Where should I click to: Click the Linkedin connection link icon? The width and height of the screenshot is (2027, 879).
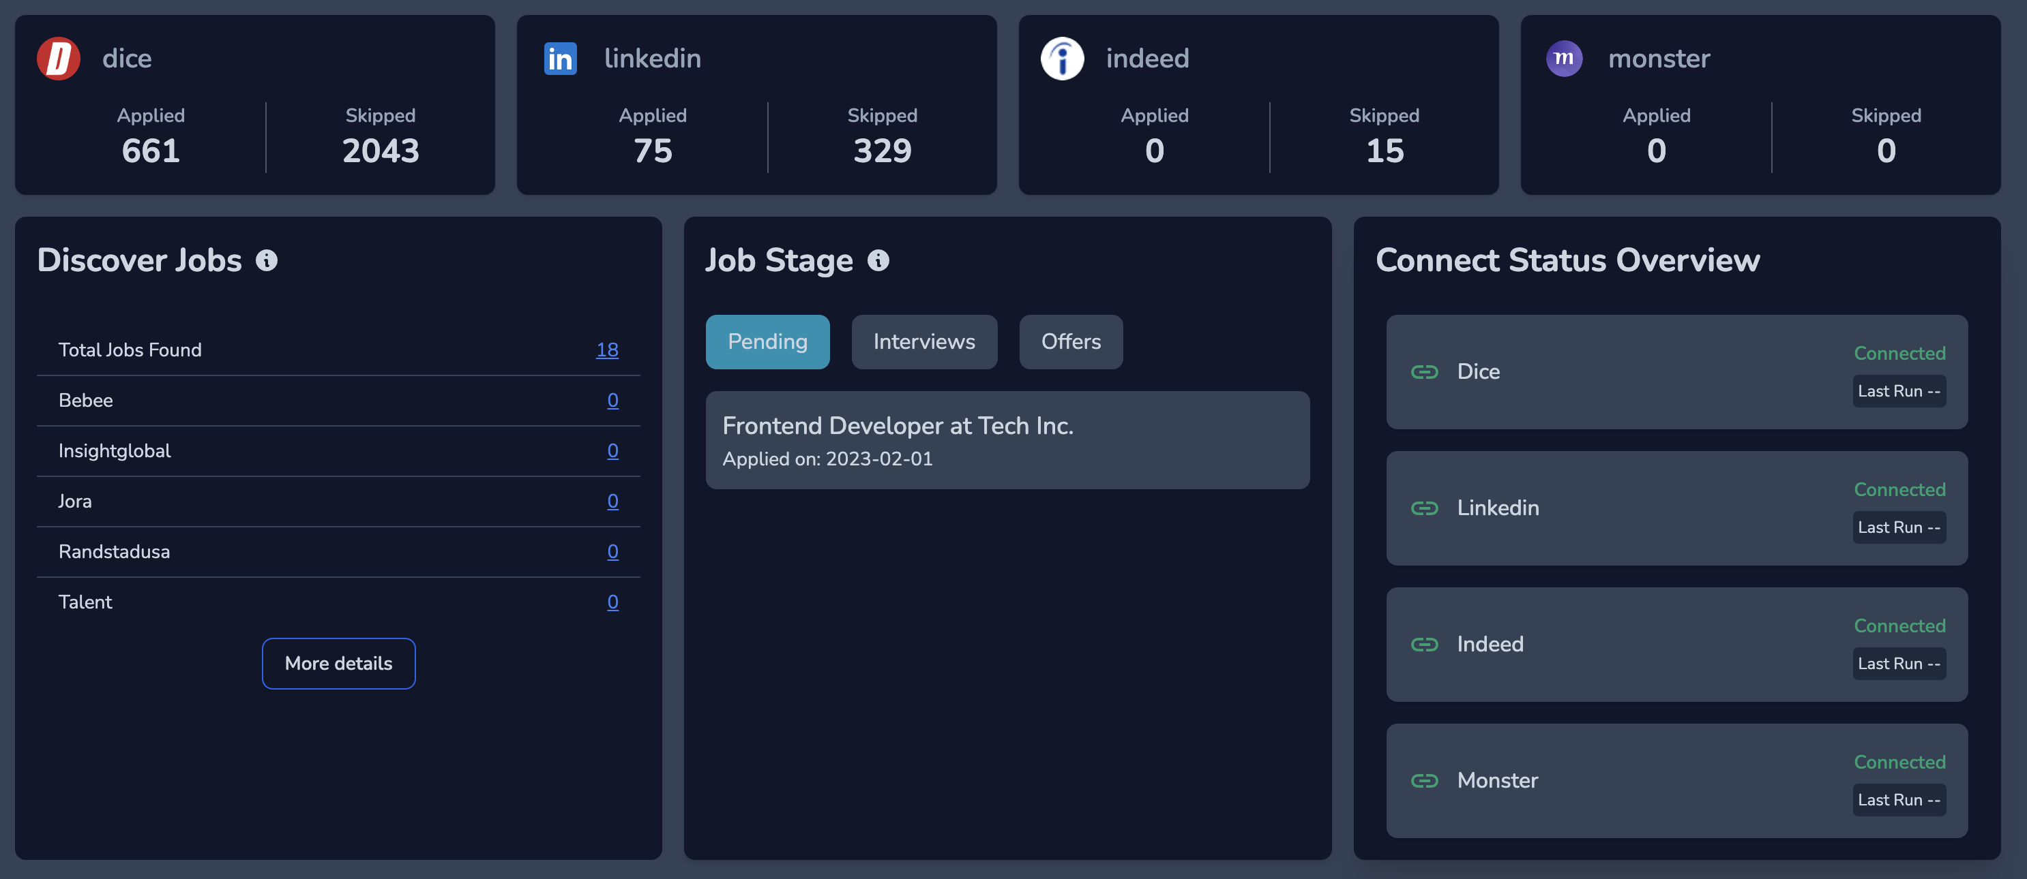click(x=1424, y=508)
